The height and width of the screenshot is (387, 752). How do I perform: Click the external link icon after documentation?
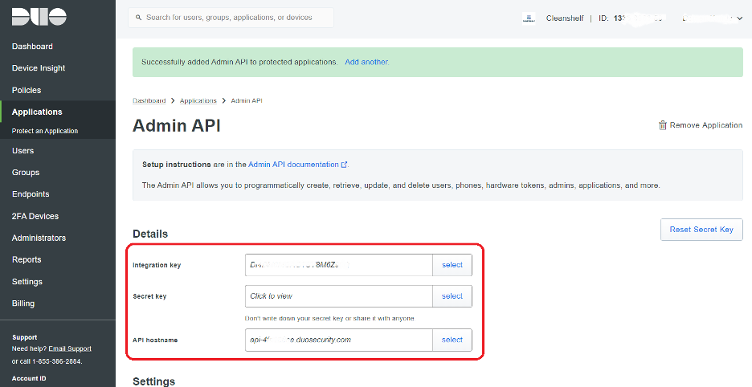[x=344, y=165]
